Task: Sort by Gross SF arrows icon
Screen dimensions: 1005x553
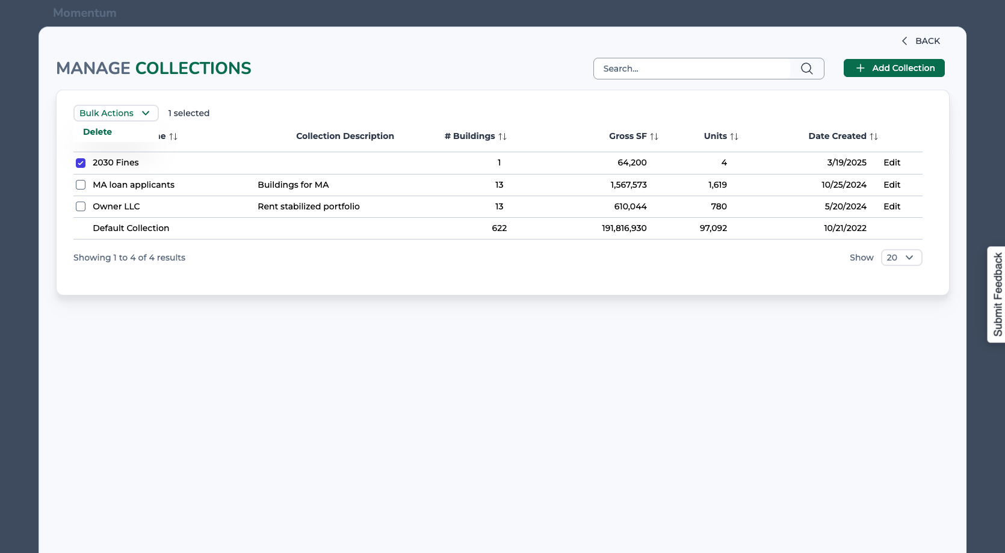Action: (x=654, y=137)
